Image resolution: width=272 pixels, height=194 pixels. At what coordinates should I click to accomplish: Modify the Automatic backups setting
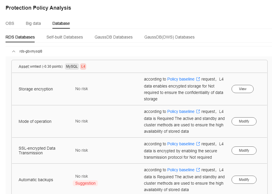coord(244,180)
